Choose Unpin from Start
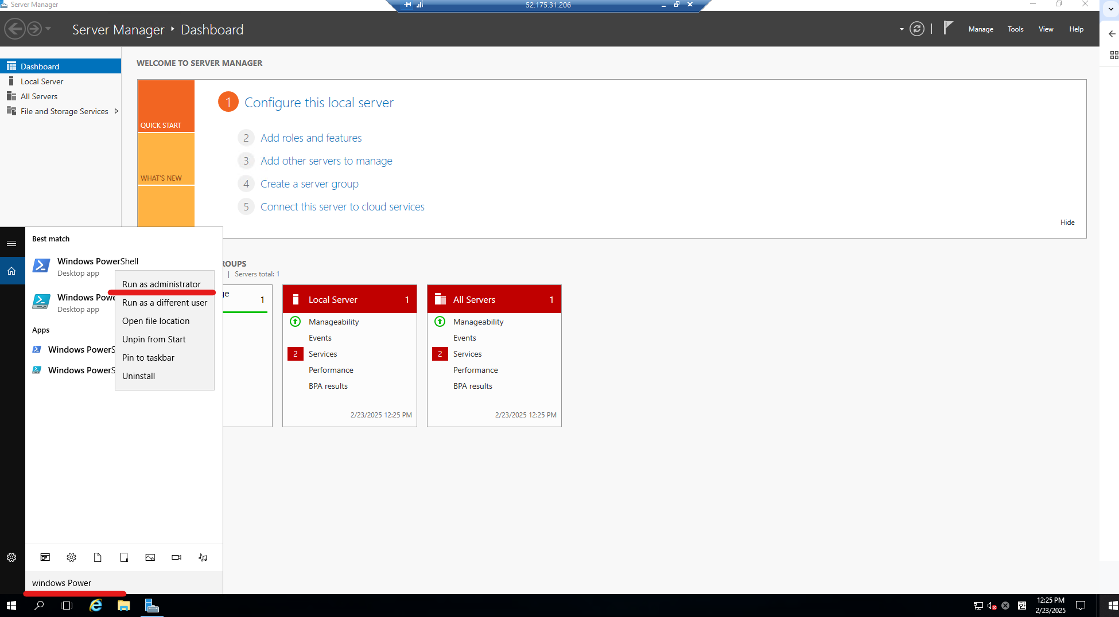1119x617 pixels. tap(165, 339)
